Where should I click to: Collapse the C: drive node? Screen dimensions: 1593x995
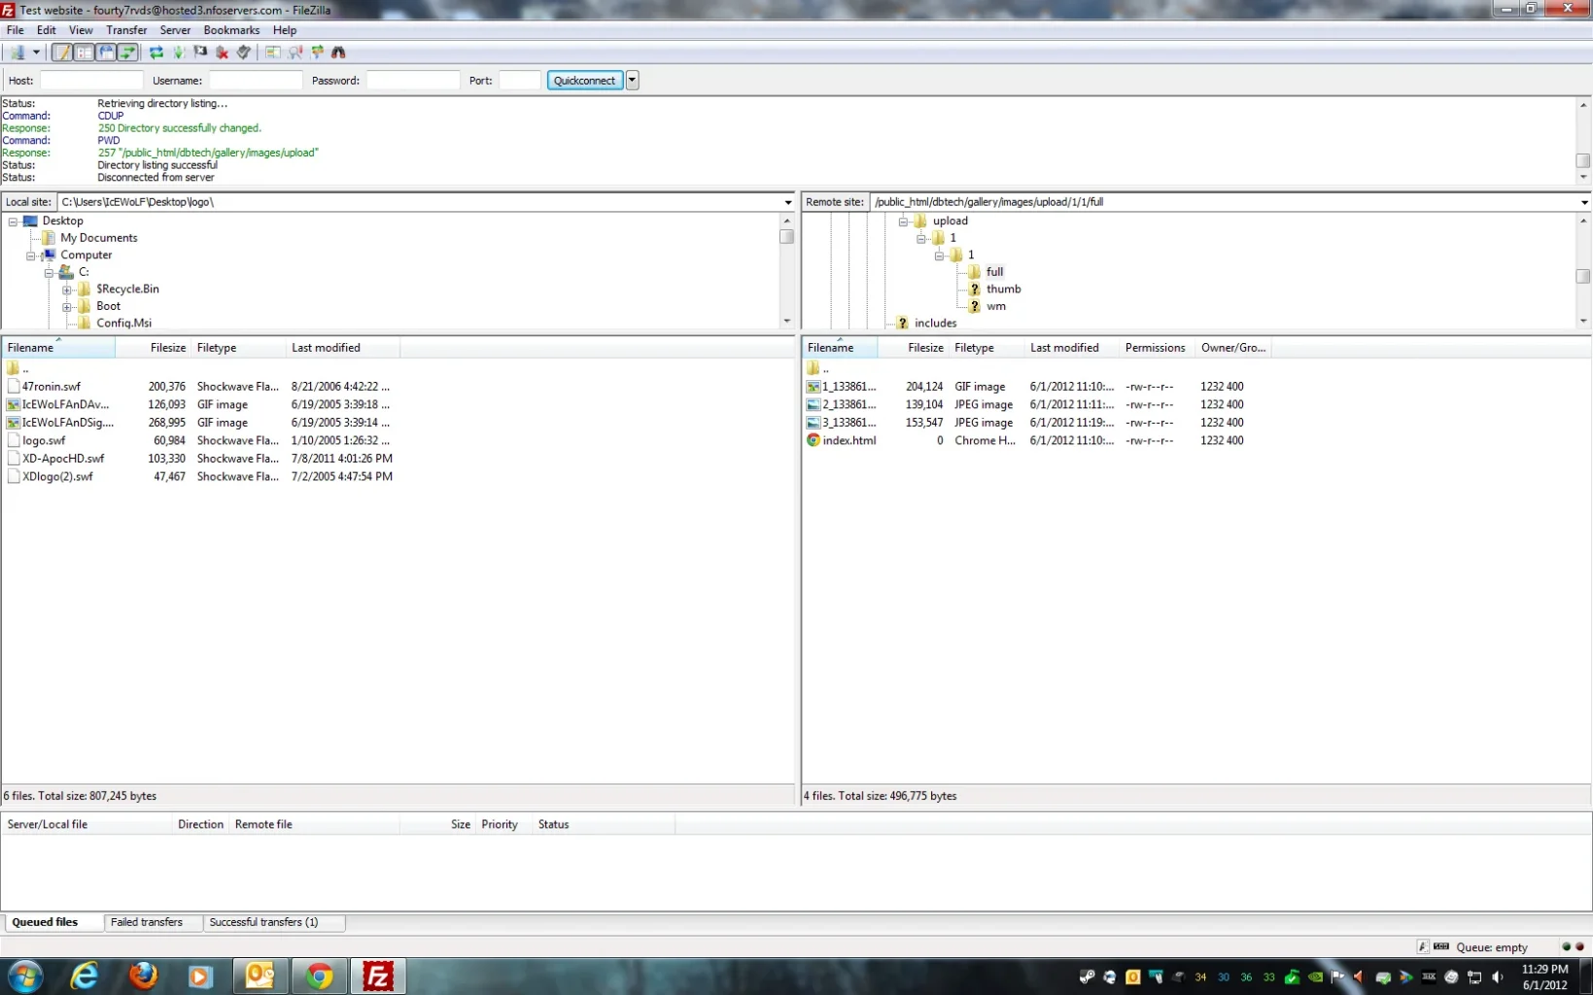(49, 273)
